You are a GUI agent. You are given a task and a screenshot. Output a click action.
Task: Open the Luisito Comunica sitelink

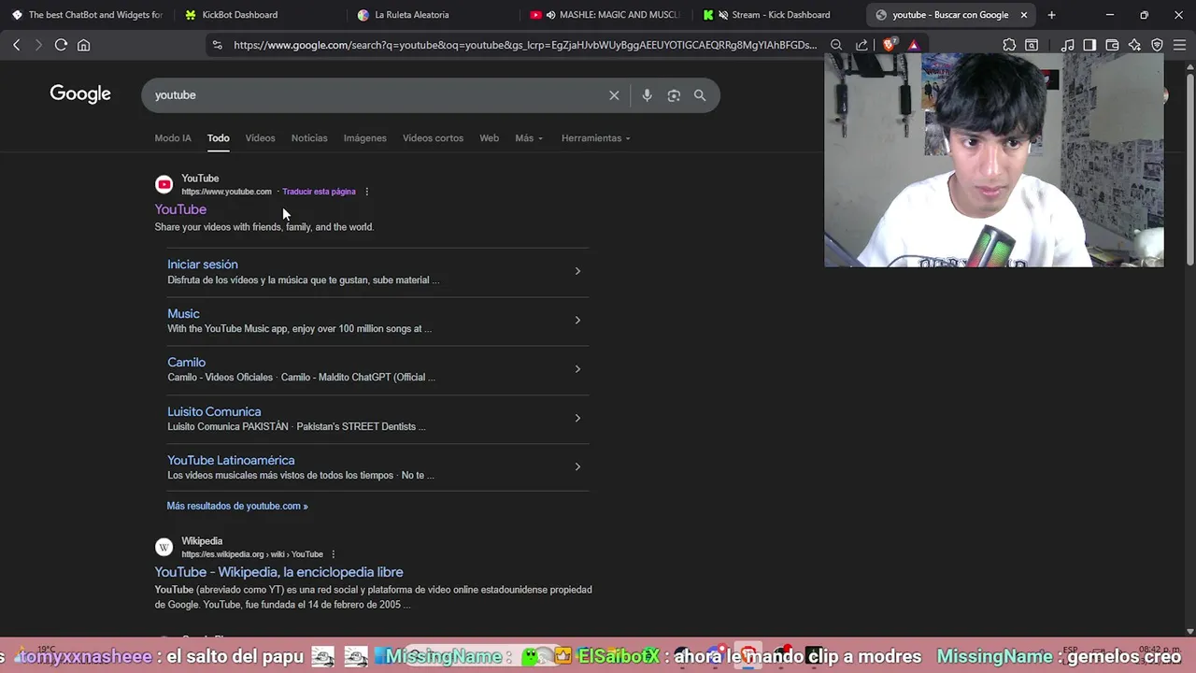[x=214, y=411]
